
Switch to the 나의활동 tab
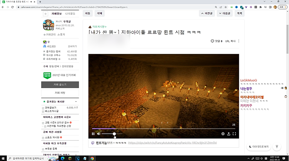[70, 14]
